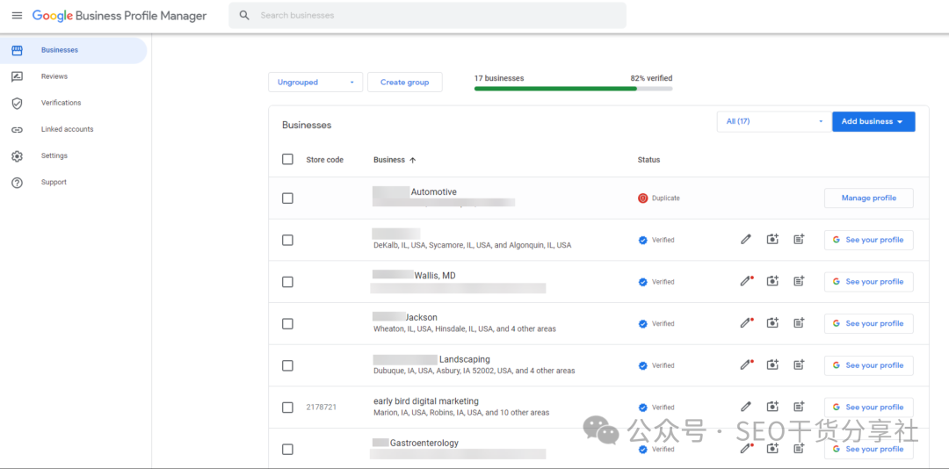Image resolution: width=949 pixels, height=469 pixels.
Task: Click the Google Business Profile Manager logo
Action: point(120,16)
